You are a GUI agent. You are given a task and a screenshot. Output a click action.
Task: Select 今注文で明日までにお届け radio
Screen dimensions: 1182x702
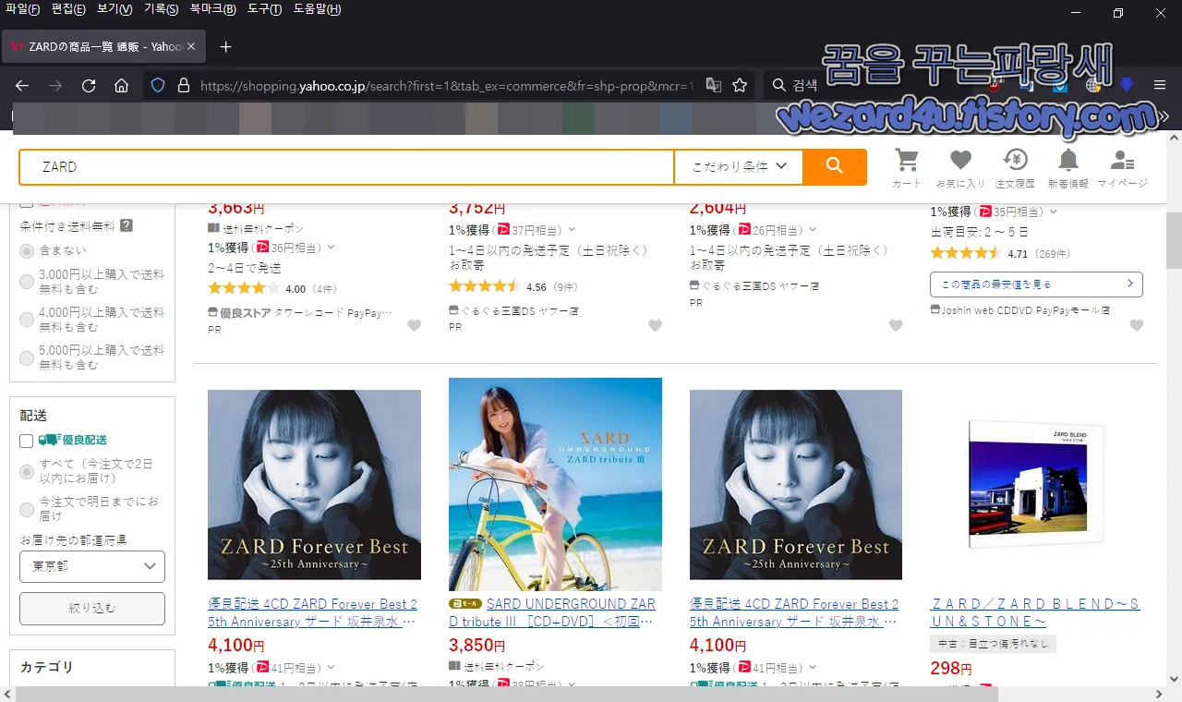point(27,509)
